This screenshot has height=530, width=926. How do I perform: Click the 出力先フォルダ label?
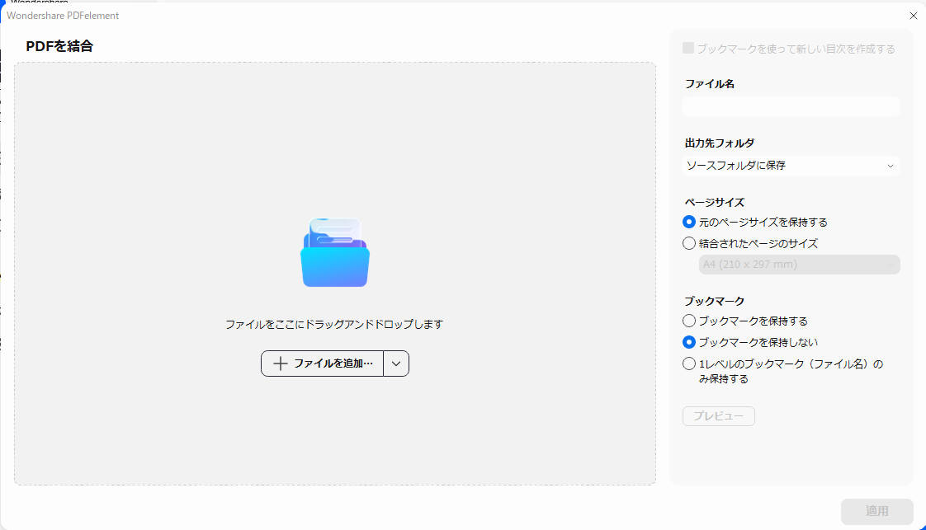[720, 143]
